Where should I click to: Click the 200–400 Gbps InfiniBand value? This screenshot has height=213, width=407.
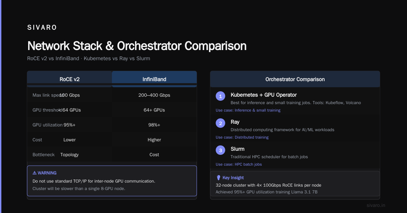pos(154,95)
